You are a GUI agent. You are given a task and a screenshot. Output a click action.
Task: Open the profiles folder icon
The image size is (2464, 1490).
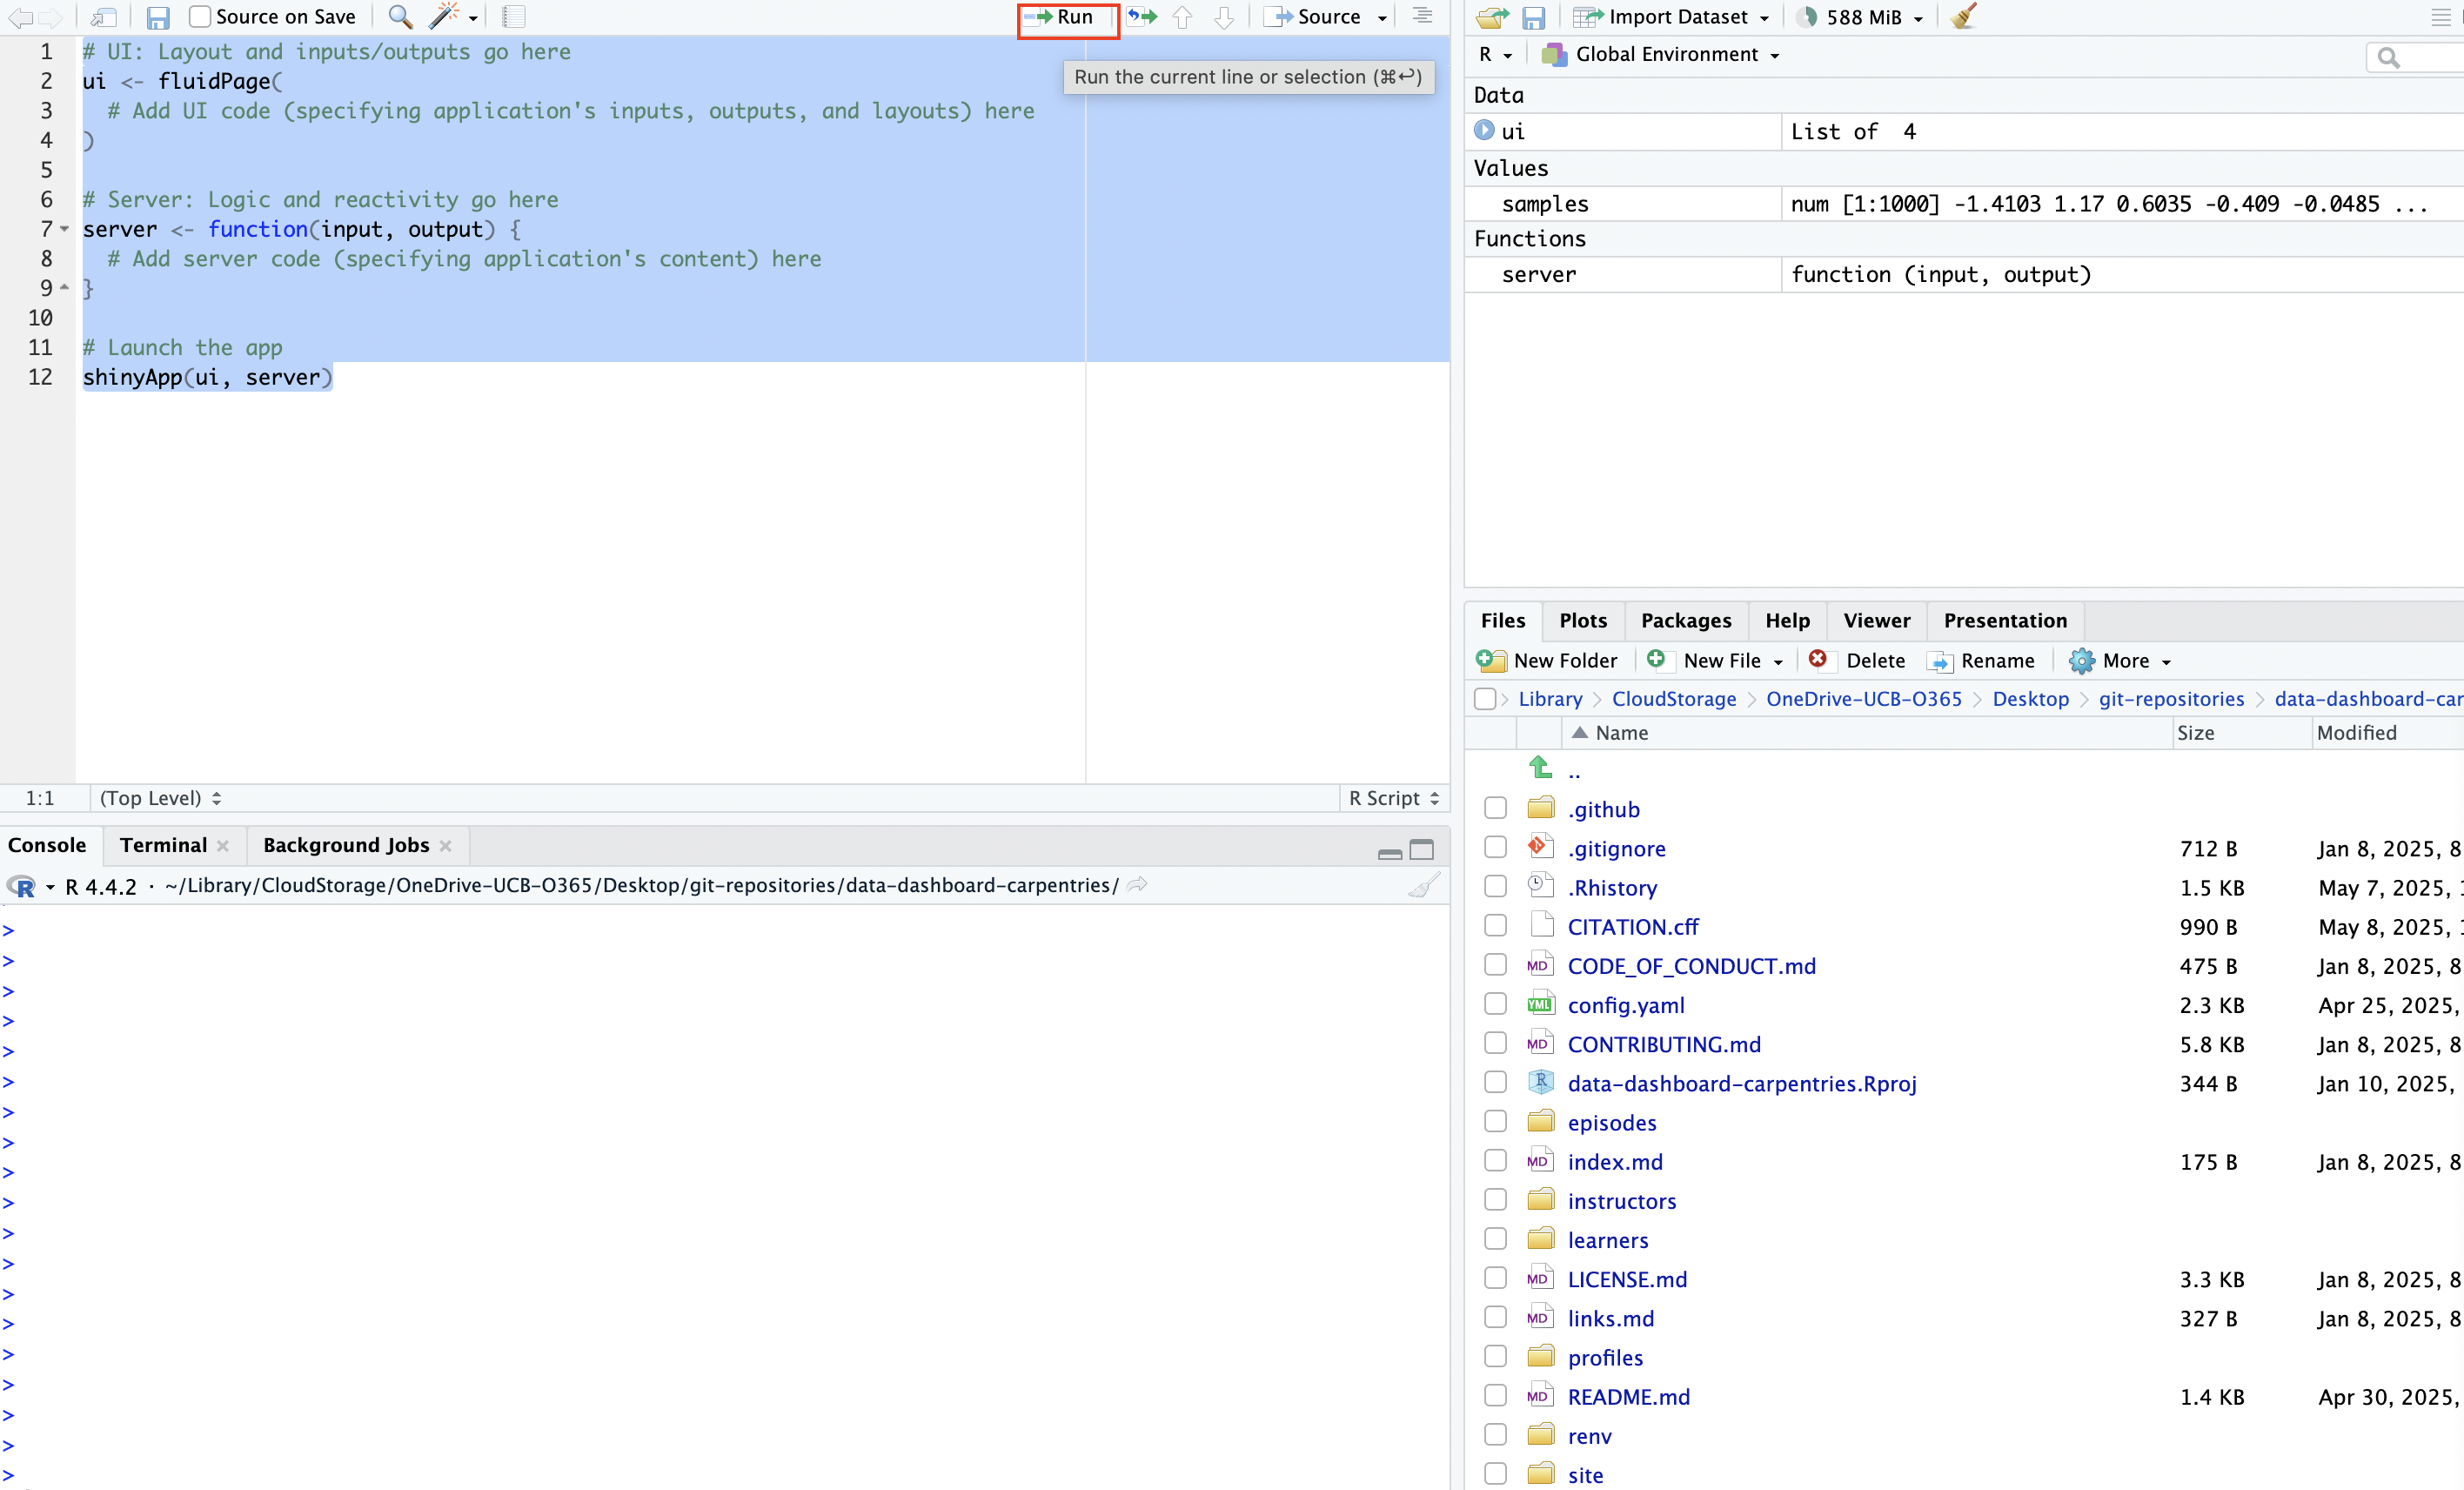[1541, 1356]
